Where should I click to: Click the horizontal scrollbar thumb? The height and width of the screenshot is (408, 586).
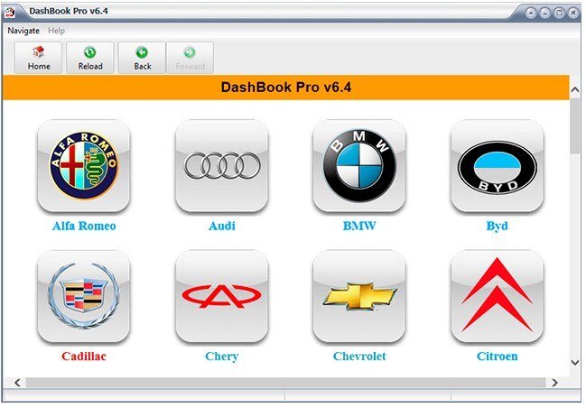pos(285,383)
